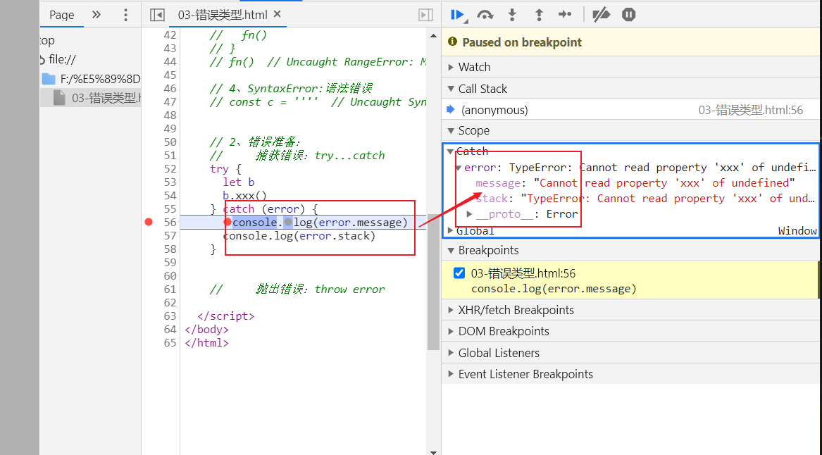Open the 03-错误类型.html editor tab
The width and height of the screenshot is (822, 455).
[x=223, y=15]
